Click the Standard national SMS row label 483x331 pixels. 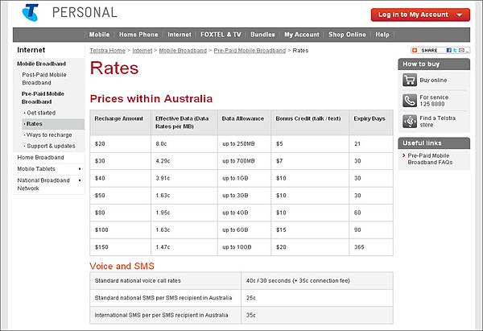pyautogui.click(x=163, y=298)
